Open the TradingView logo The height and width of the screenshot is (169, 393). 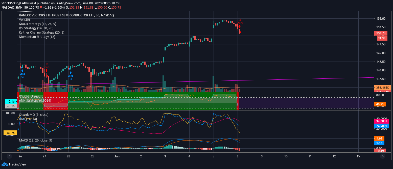pyautogui.click(x=14, y=164)
